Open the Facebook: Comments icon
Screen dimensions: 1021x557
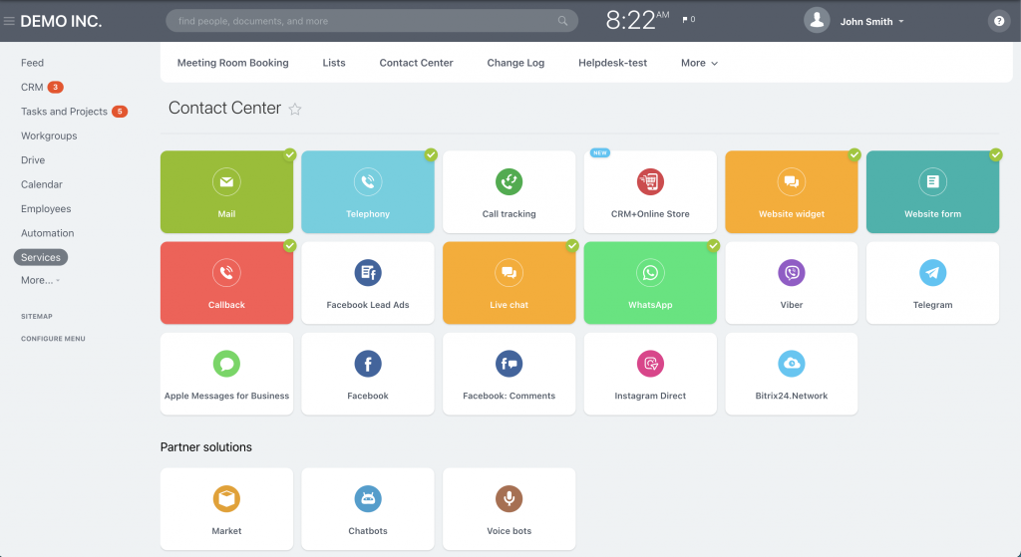coord(510,364)
